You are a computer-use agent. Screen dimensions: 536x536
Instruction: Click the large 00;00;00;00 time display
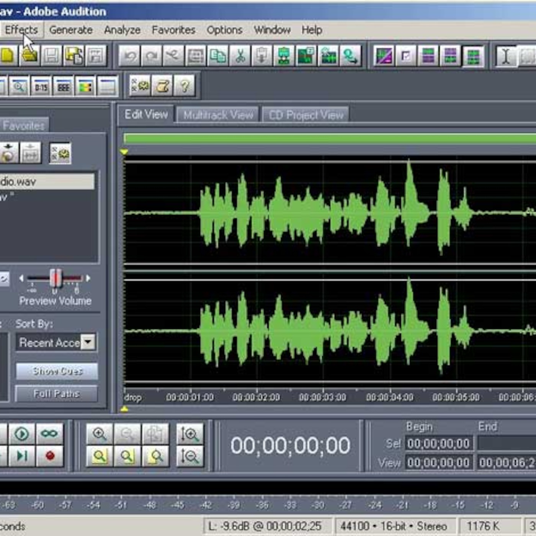click(x=290, y=446)
